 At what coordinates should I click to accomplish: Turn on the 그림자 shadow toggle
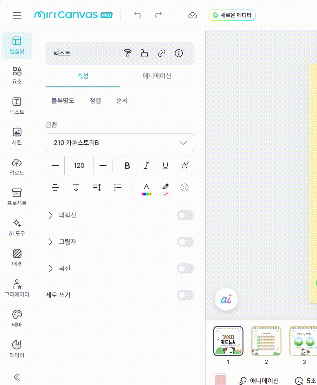(185, 242)
